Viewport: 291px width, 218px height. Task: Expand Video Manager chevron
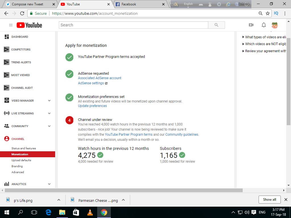[x=49, y=101]
